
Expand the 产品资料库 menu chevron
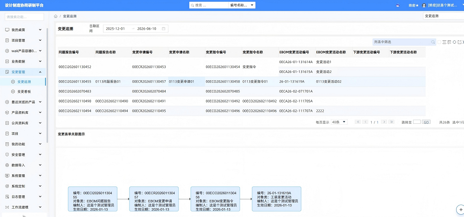pos(40,113)
